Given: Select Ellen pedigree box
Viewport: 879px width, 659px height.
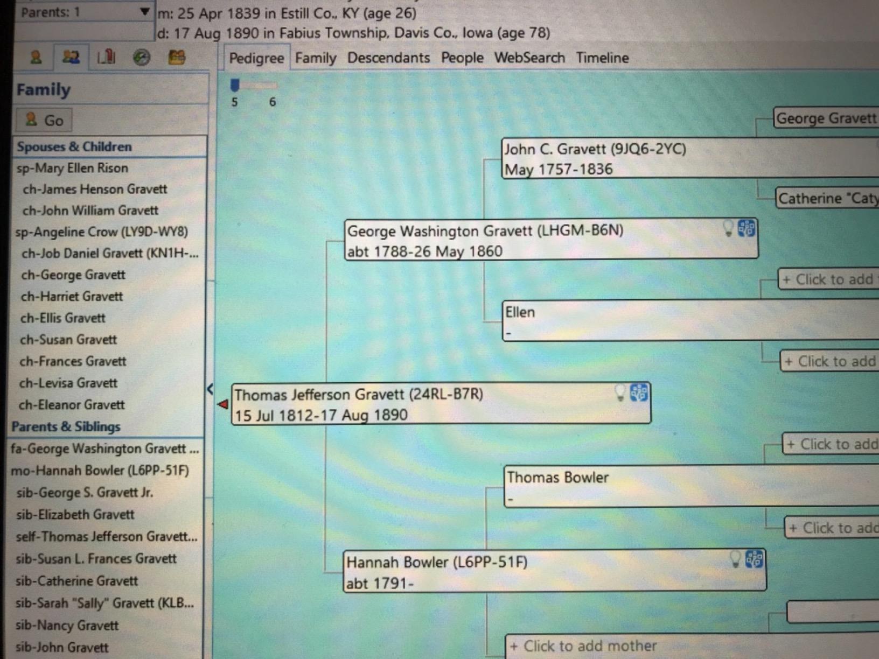Looking at the screenshot, I should 691,321.
